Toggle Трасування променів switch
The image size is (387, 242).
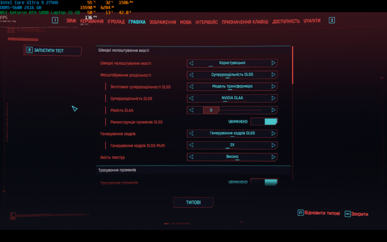(264, 182)
